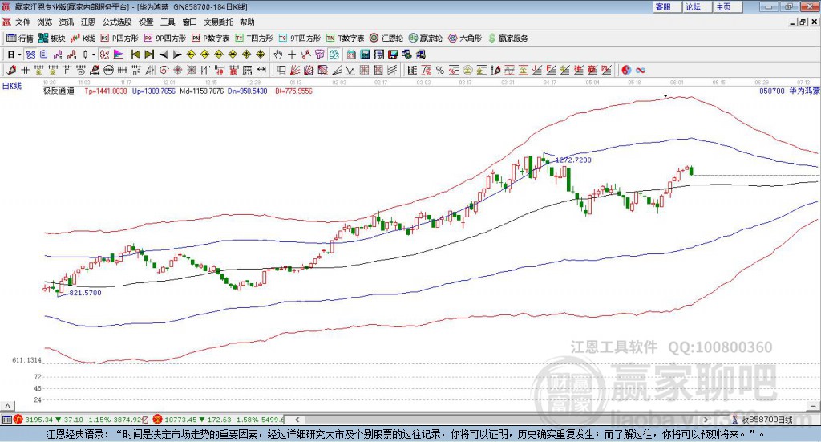Open T数字表 time number table
The height and width of the screenshot is (442, 821).
[345, 39]
